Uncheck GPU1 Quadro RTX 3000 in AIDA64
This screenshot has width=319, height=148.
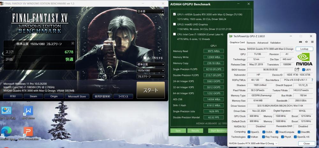[x=174, y=14]
